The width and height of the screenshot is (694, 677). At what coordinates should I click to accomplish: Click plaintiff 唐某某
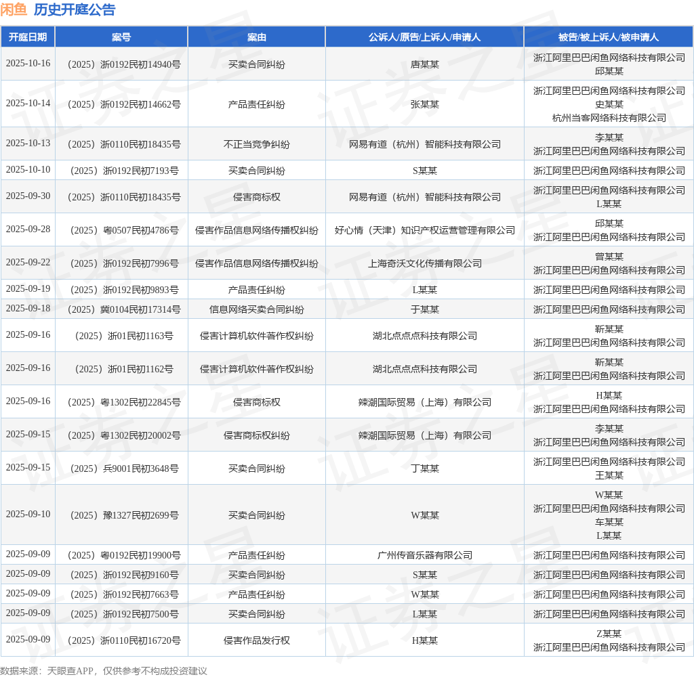[425, 64]
